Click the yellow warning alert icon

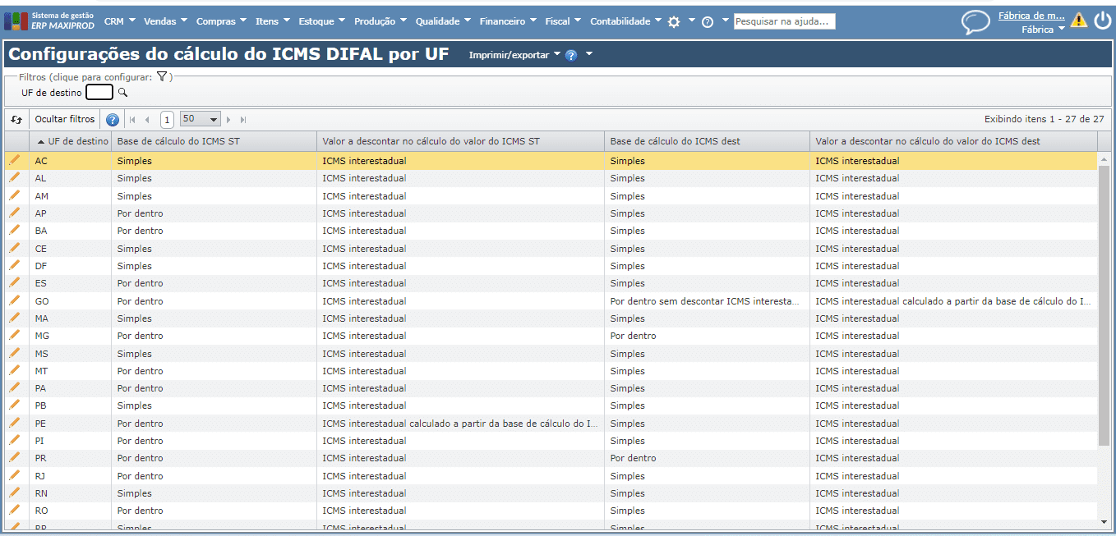1079,21
